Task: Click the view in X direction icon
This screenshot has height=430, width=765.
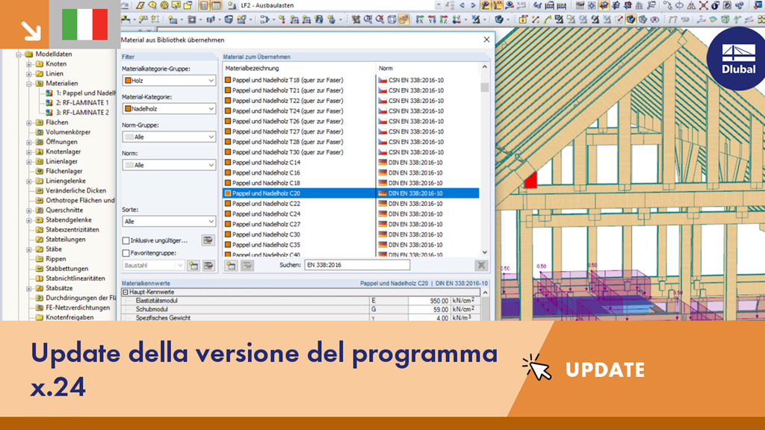Action: [x=420, y=19]
